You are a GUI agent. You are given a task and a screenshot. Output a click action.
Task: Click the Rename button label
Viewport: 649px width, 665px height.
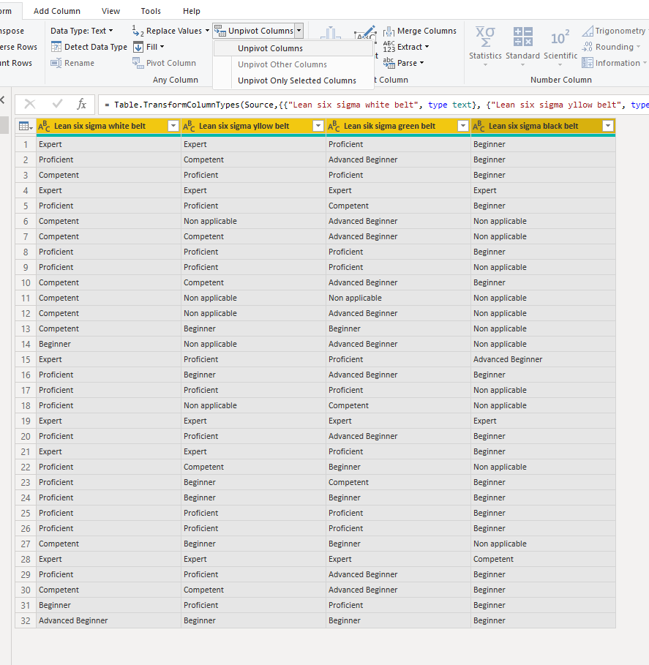[x=79, y=63]
